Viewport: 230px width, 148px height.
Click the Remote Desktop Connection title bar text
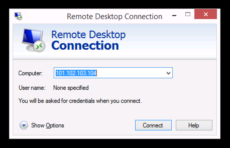pyautogui.click(x=114, y=17)
